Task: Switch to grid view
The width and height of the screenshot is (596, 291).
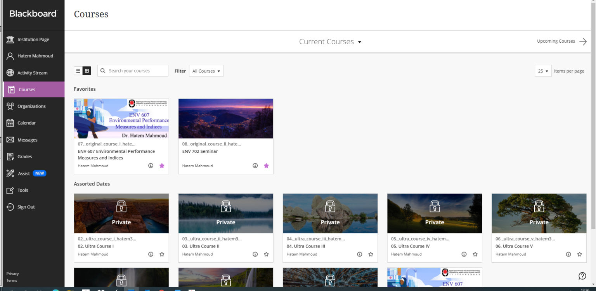Action: (87, 71)
